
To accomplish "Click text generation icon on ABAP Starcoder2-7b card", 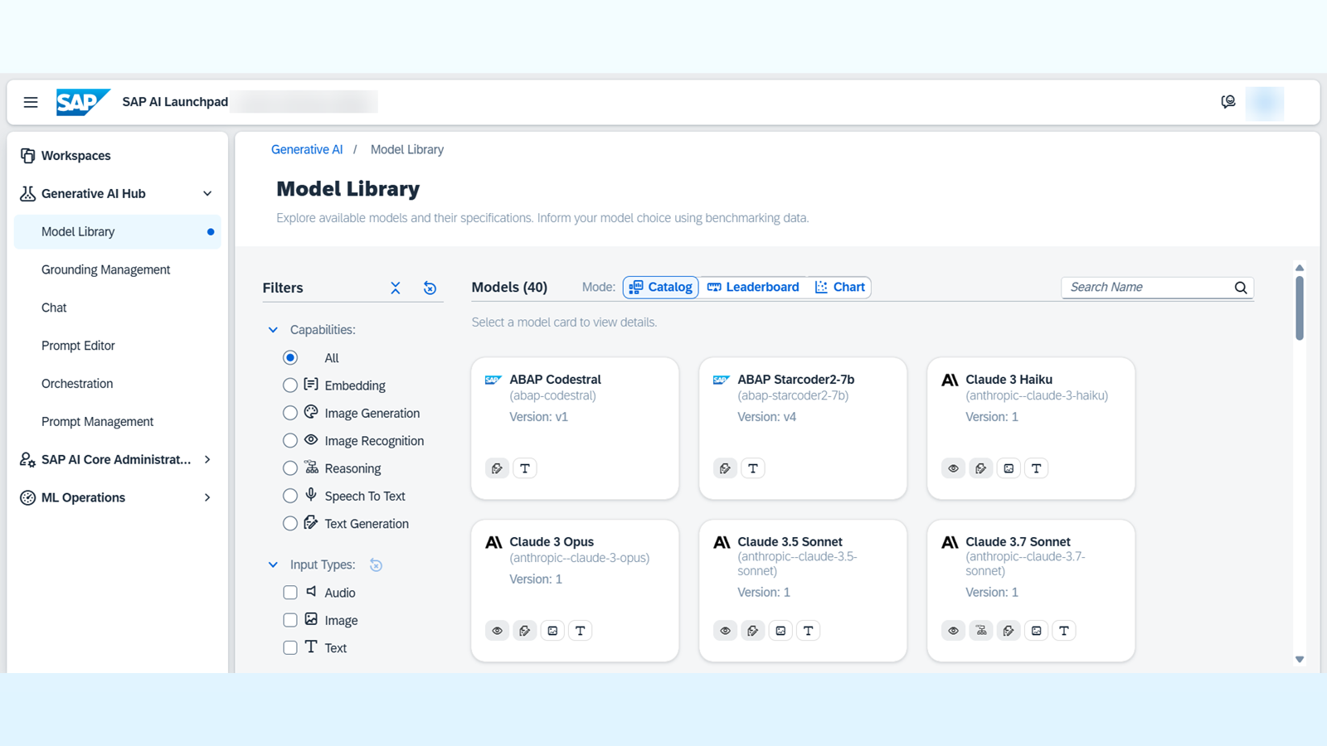I will tap(725, 468).
